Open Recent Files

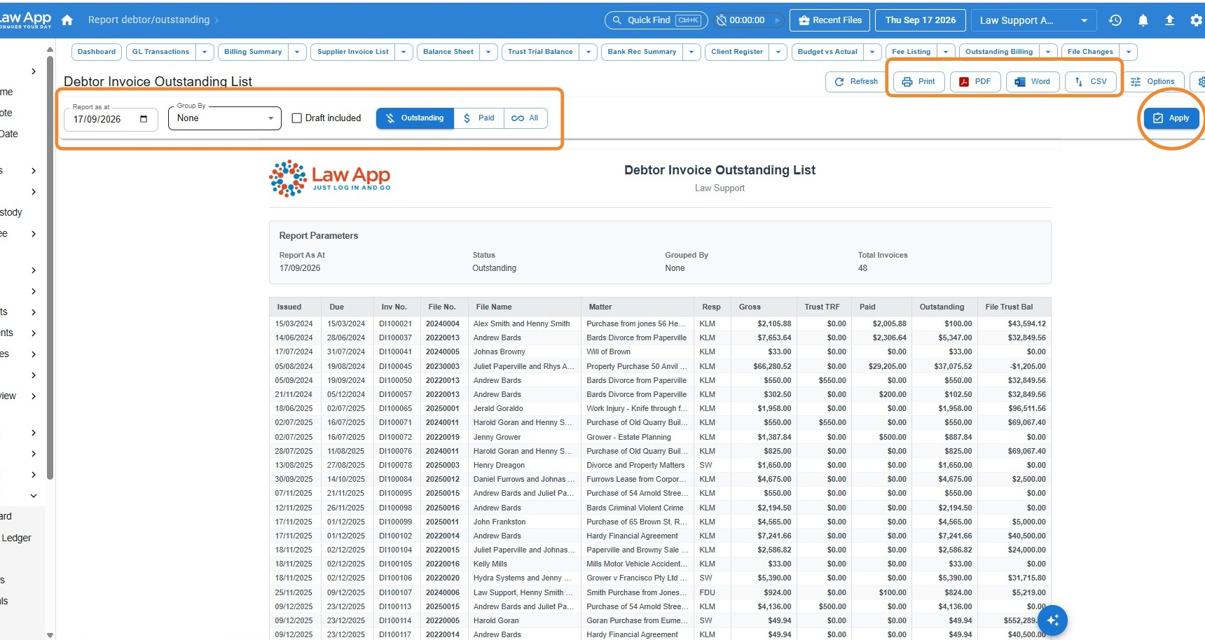(830, 20)
